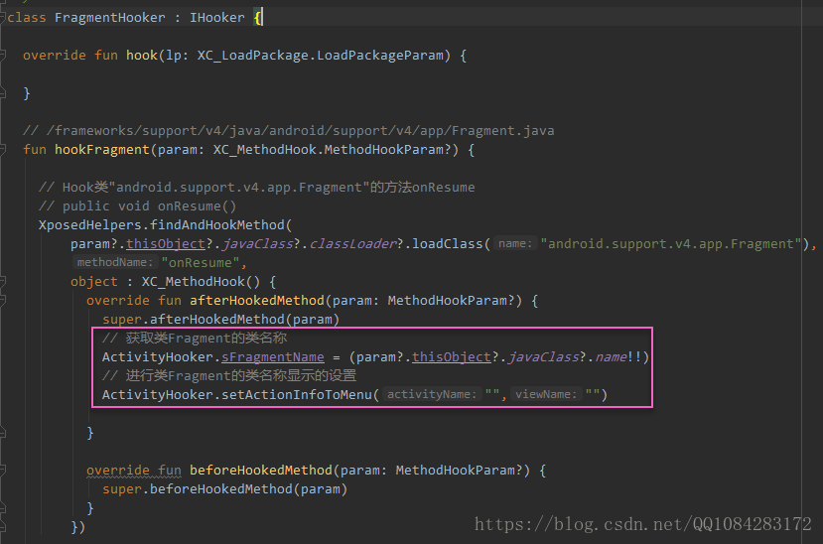Click the "methodName:" inlay hint
Viewport: 823px width, 544px height.
point(115,262)
